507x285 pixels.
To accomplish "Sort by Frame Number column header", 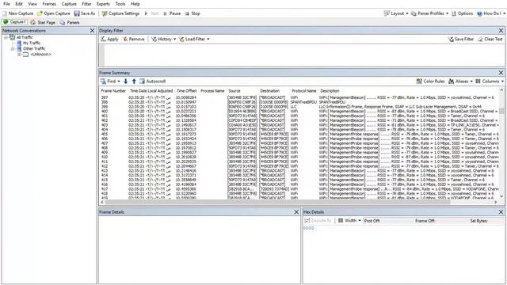I will [113, 91].
